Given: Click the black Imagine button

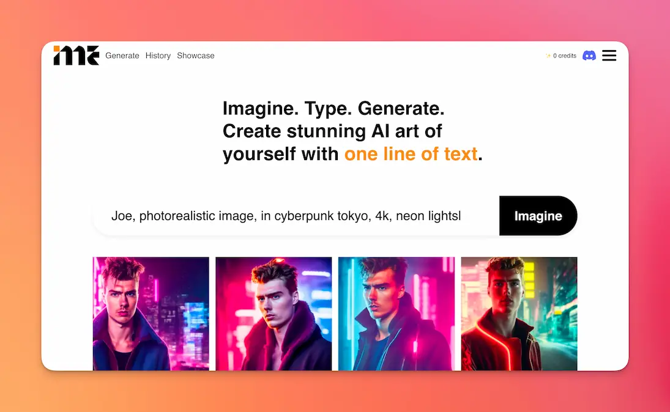Looking at the screenshot, I should (538, 216).
